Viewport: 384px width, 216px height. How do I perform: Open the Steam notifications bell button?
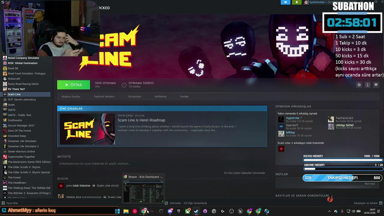click(x=297, y=2)
